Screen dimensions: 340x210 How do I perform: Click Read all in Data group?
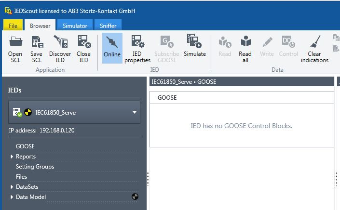click(x=245, y=49)
